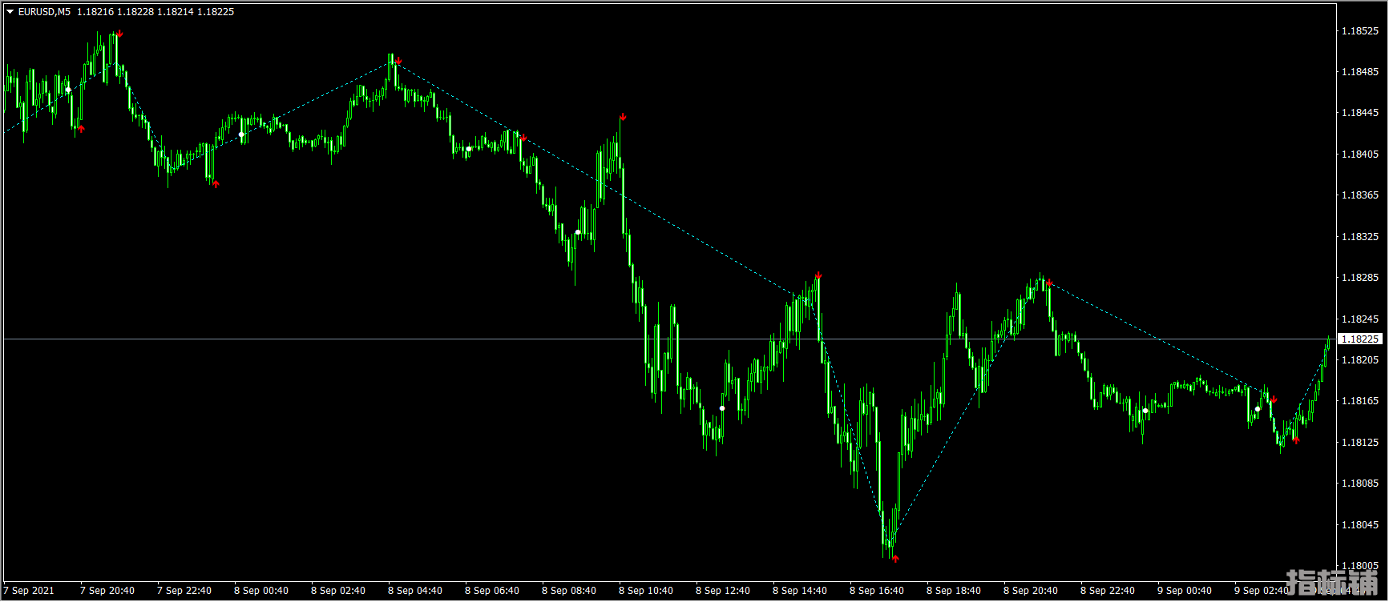1389x602 pixels.
Task: Click the red down arrow above the 8 Sep 10:40 spike
Action: click(x=623, y=118)
